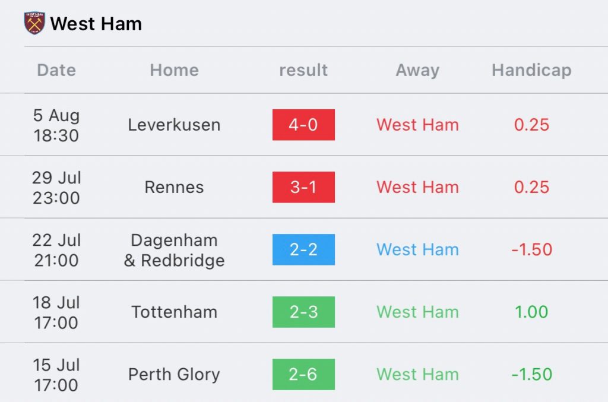
Task: Open the West Ham team title
Action: [96, 24]
